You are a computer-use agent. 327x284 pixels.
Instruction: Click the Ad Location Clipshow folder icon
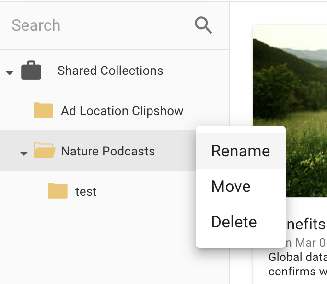point(43,110)
